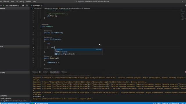Click 'Ln 24, Col 21' cursor position
186x104 pixels.
(x=157, y=103)
